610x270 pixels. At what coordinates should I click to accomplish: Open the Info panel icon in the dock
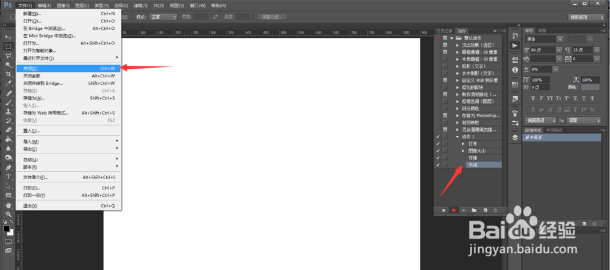coord(515,70)
